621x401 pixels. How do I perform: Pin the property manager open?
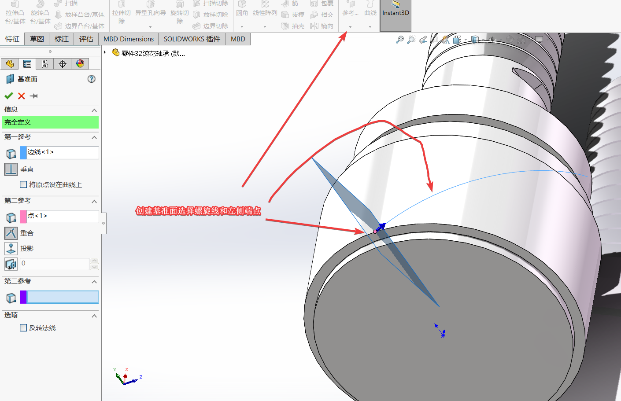(x=34, y=96)
